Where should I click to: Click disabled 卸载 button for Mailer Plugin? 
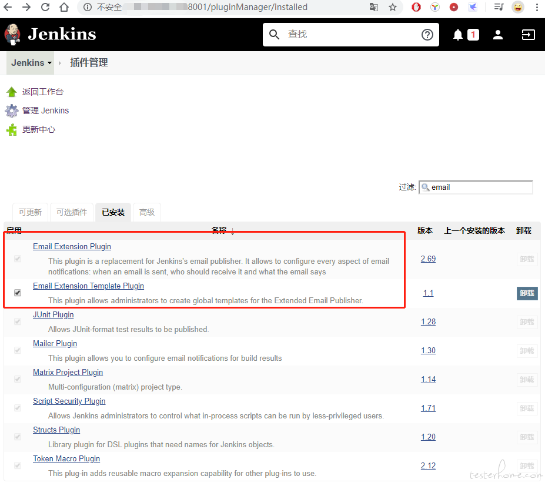(x=527, y=351)
